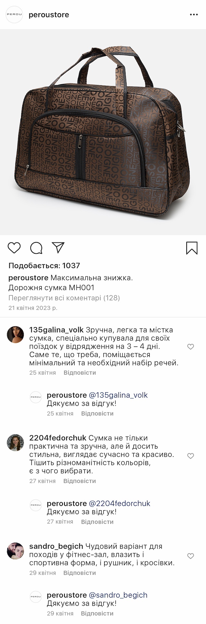Like the 2204fedorchuk comment
This screenshot has height=624, width=206.
pos(191,456)
